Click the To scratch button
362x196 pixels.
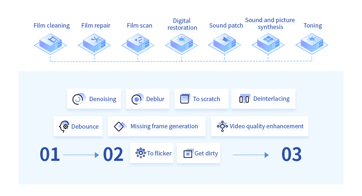[201, 99]
